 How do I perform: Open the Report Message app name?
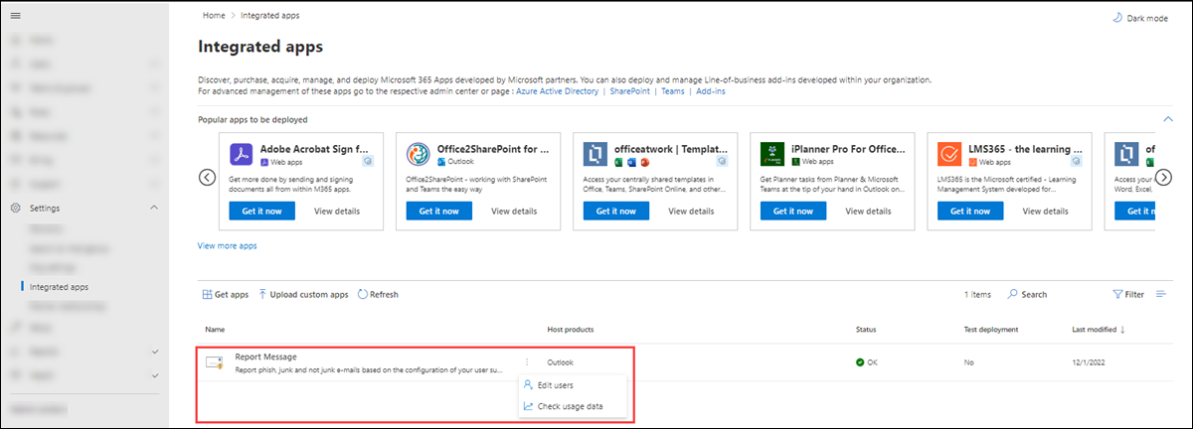265,357
